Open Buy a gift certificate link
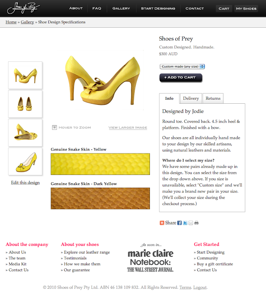The width and height of the screenshot is (266, 291). [x=215, y=264]
